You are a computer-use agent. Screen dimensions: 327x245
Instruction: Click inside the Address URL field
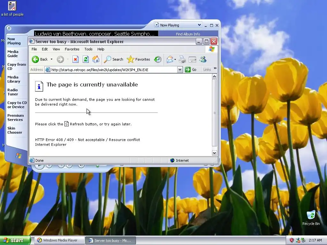click(x=114, y=70)
